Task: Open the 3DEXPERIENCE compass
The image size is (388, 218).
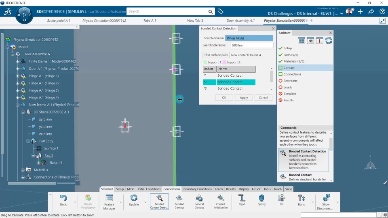Action: pos(24,15)
